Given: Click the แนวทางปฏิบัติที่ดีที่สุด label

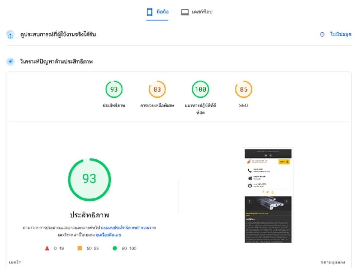Looking at the screenshot, I should (200, 109).
